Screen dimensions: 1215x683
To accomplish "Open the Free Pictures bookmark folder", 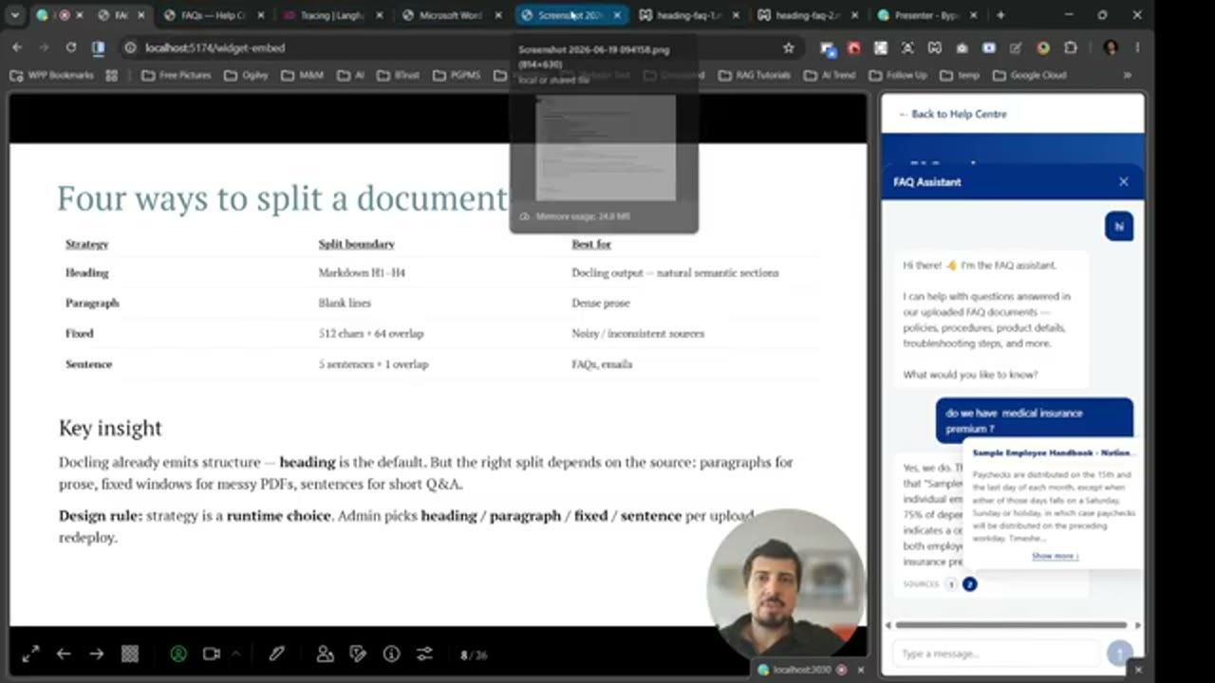I will 176,75.
